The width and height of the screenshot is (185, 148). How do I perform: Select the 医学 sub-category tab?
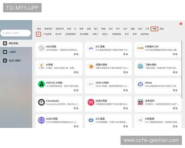pos(135,34)
